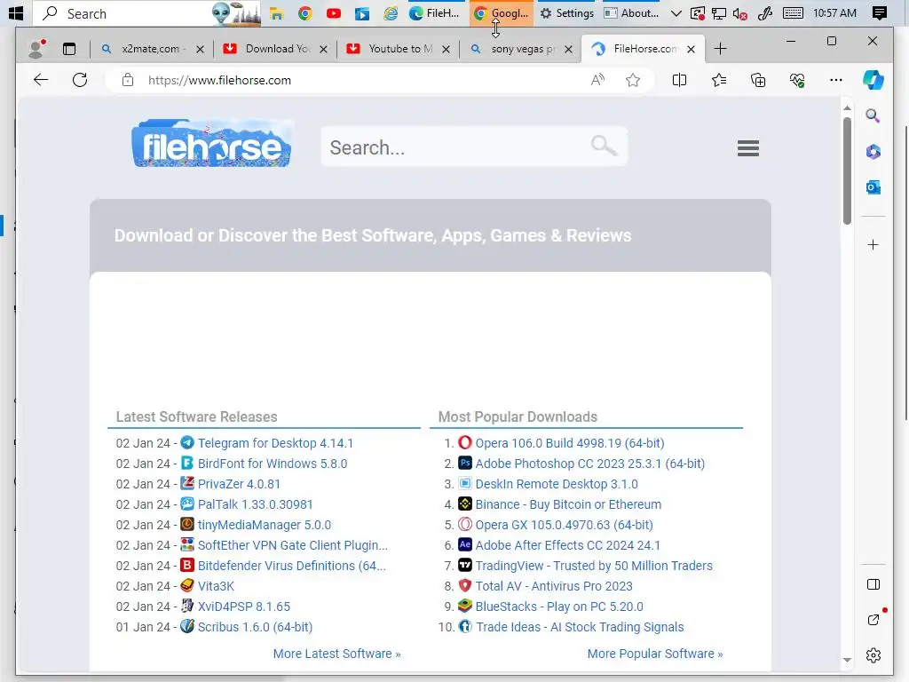This screenshot has height=682, width=909.
Task: Open YouTube red taskbar icon
Action: pos(334,12)
